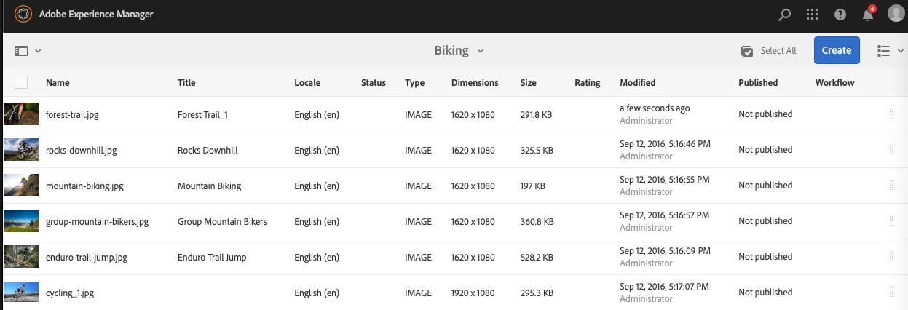Open the rocks-downhill.jpg asset
This screenshot has width=908, height=310.
tap(81, 151)
